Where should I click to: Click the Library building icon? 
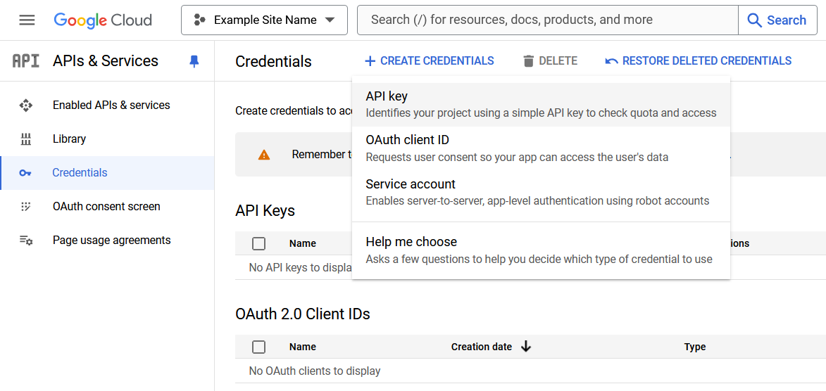tap(25, 139)
